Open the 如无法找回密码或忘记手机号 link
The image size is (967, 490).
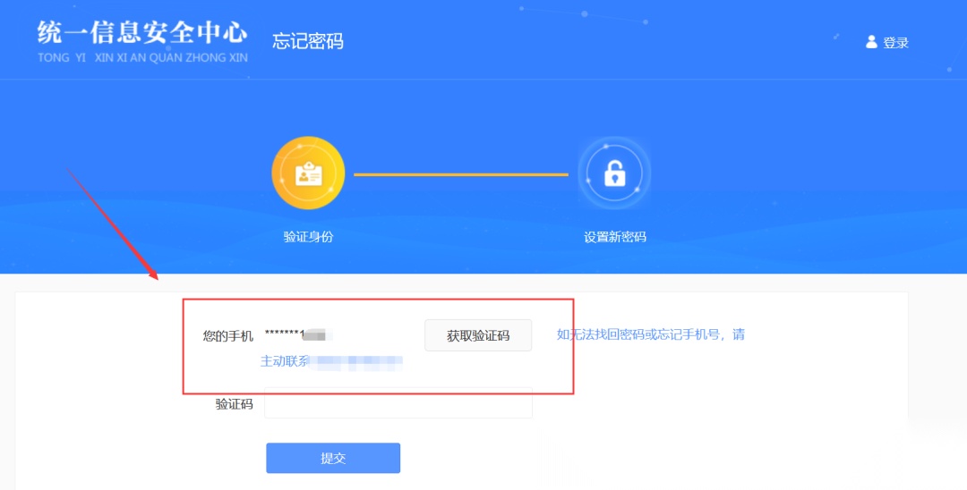(x=651, y=334)
